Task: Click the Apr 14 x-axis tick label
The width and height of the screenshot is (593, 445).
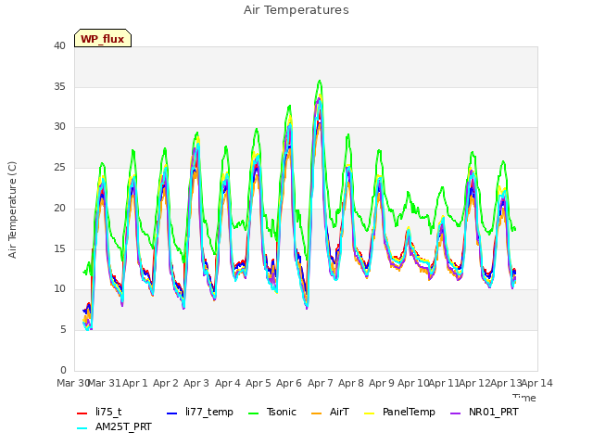Action: (x=537, y=383)
